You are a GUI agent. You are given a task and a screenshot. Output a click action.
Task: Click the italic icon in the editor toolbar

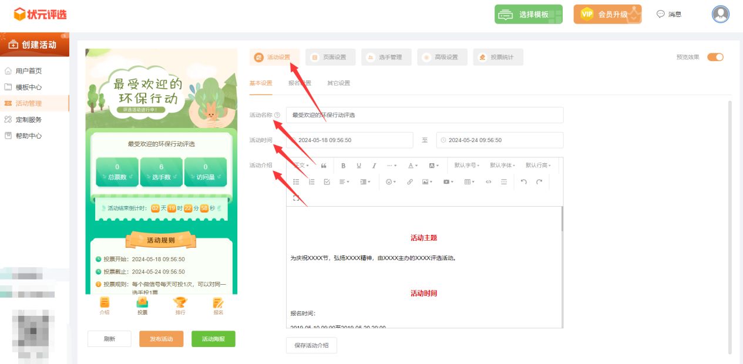coord(374,165)
